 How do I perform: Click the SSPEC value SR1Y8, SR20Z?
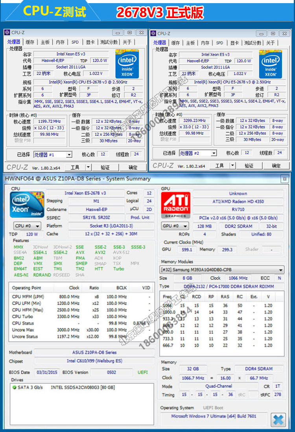pyautogui.click(x=96, y=217)
